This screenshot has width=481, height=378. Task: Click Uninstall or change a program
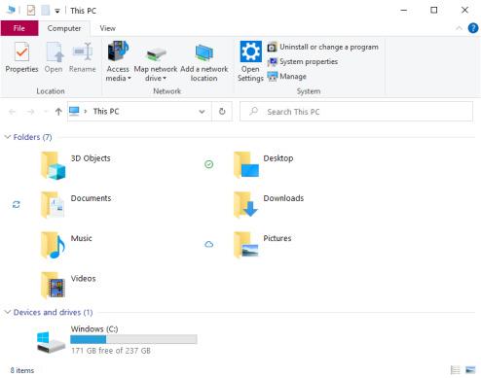point(323,47)
